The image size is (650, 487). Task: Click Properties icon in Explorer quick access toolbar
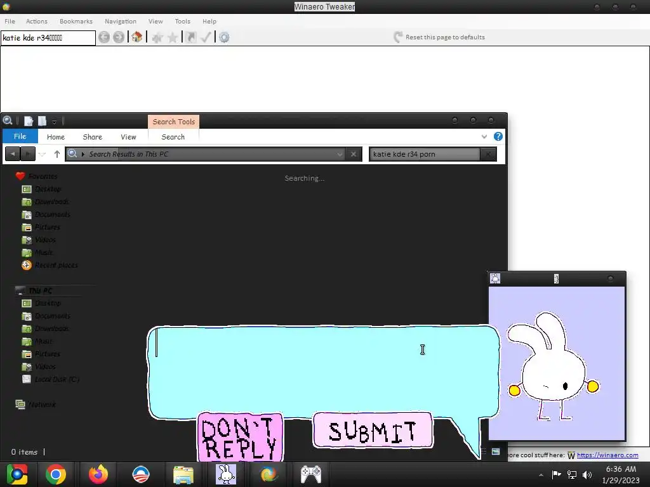pos(28,121)
